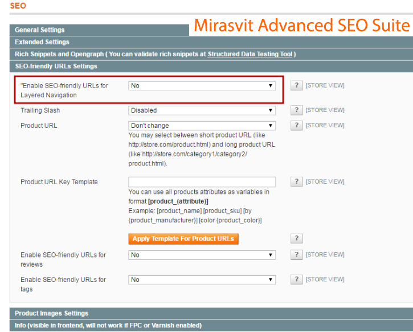Open Layered Navigation SEO-friendly URLs dropdown

[x=202, y=86]
